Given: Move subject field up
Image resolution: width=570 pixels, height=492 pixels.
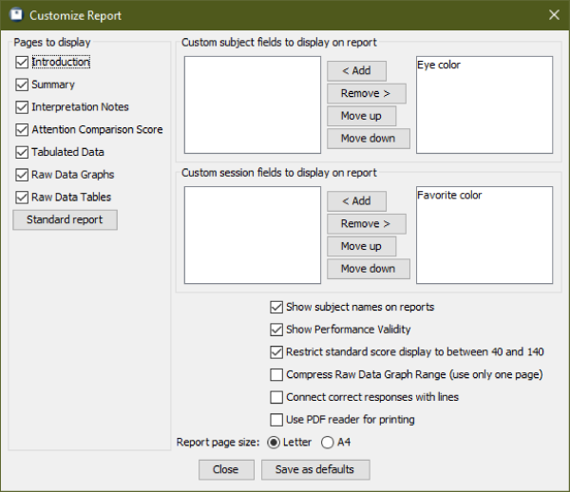Looking at the screenshot, I should pos(362,116).
